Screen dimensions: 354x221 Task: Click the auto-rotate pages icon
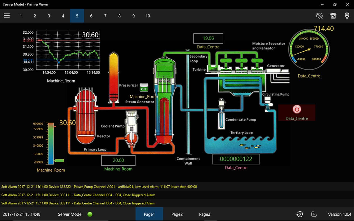pyautogui.click(x=300, y=214)
